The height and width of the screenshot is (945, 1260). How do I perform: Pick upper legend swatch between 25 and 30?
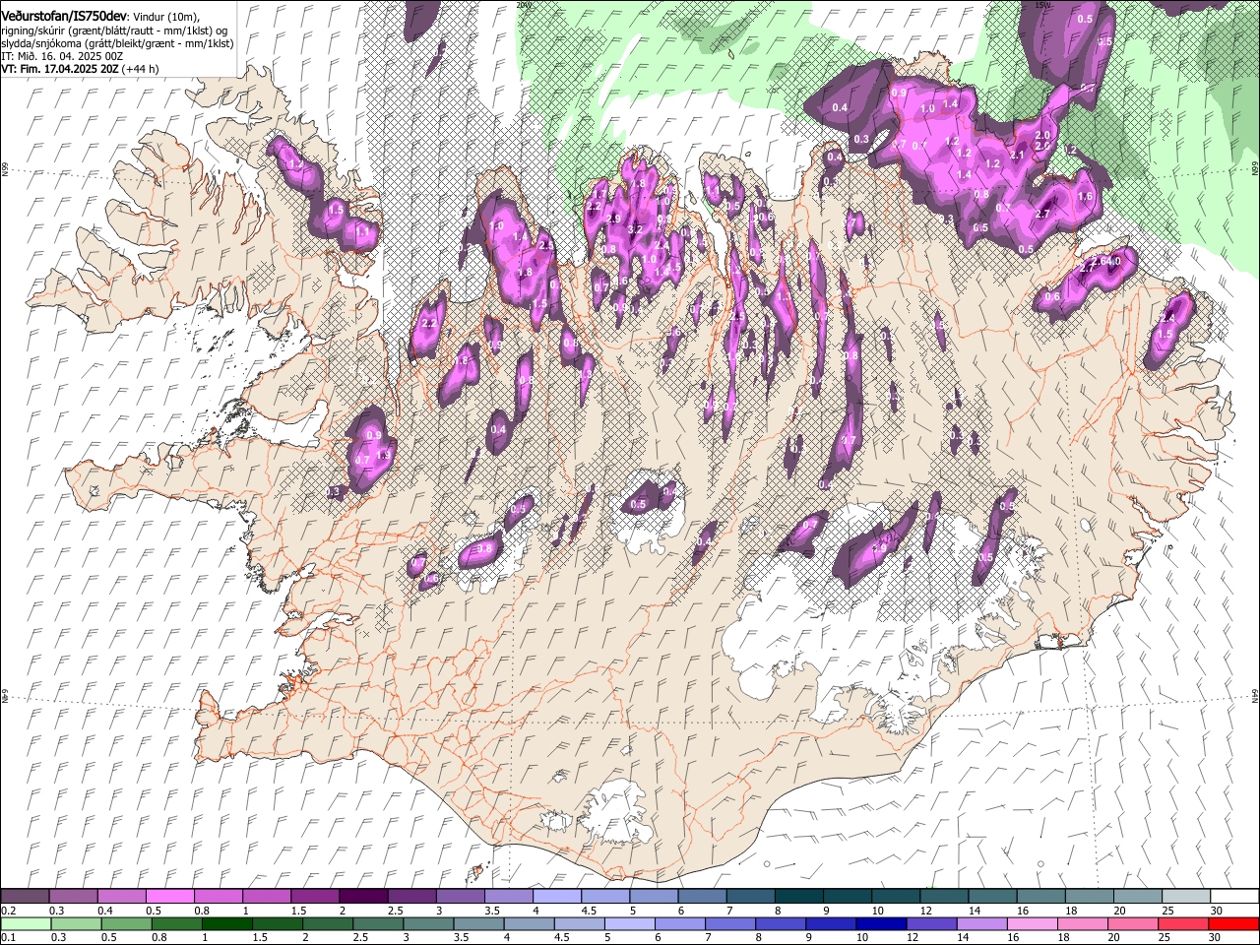[x=1186, y=897]
